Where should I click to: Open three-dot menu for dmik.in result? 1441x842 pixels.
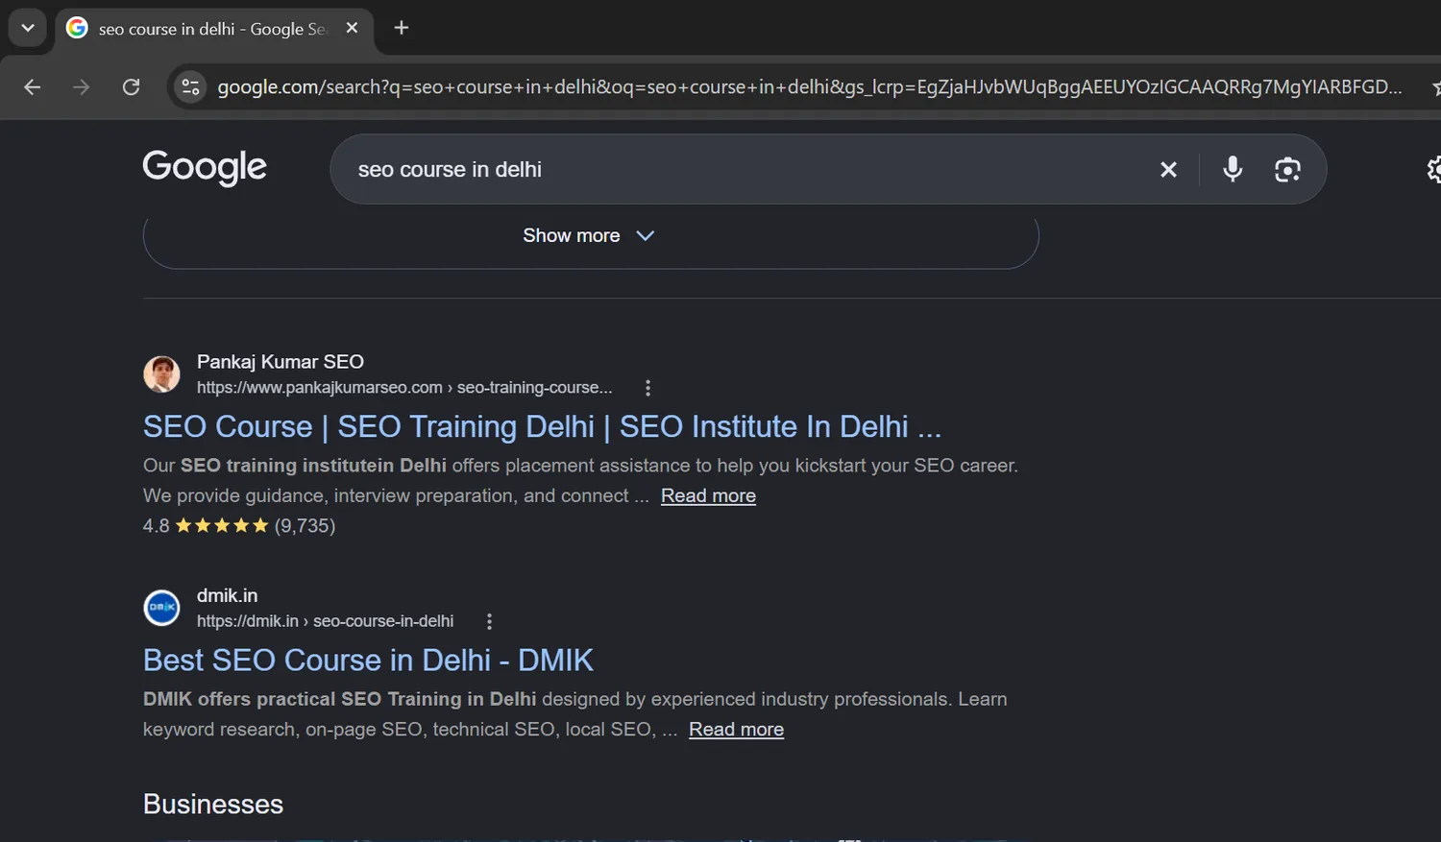pos(489,621)
